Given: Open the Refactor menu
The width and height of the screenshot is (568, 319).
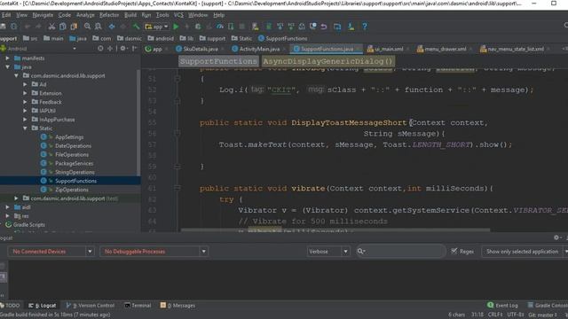Looking at the screenshot, I should click(x=109, y=15).
